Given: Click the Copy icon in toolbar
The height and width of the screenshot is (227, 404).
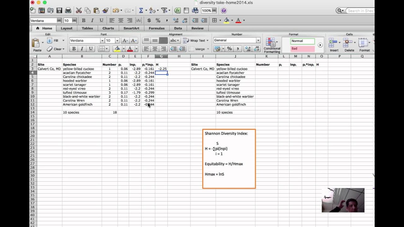Looking at the screenshot, I should (88, 10).
